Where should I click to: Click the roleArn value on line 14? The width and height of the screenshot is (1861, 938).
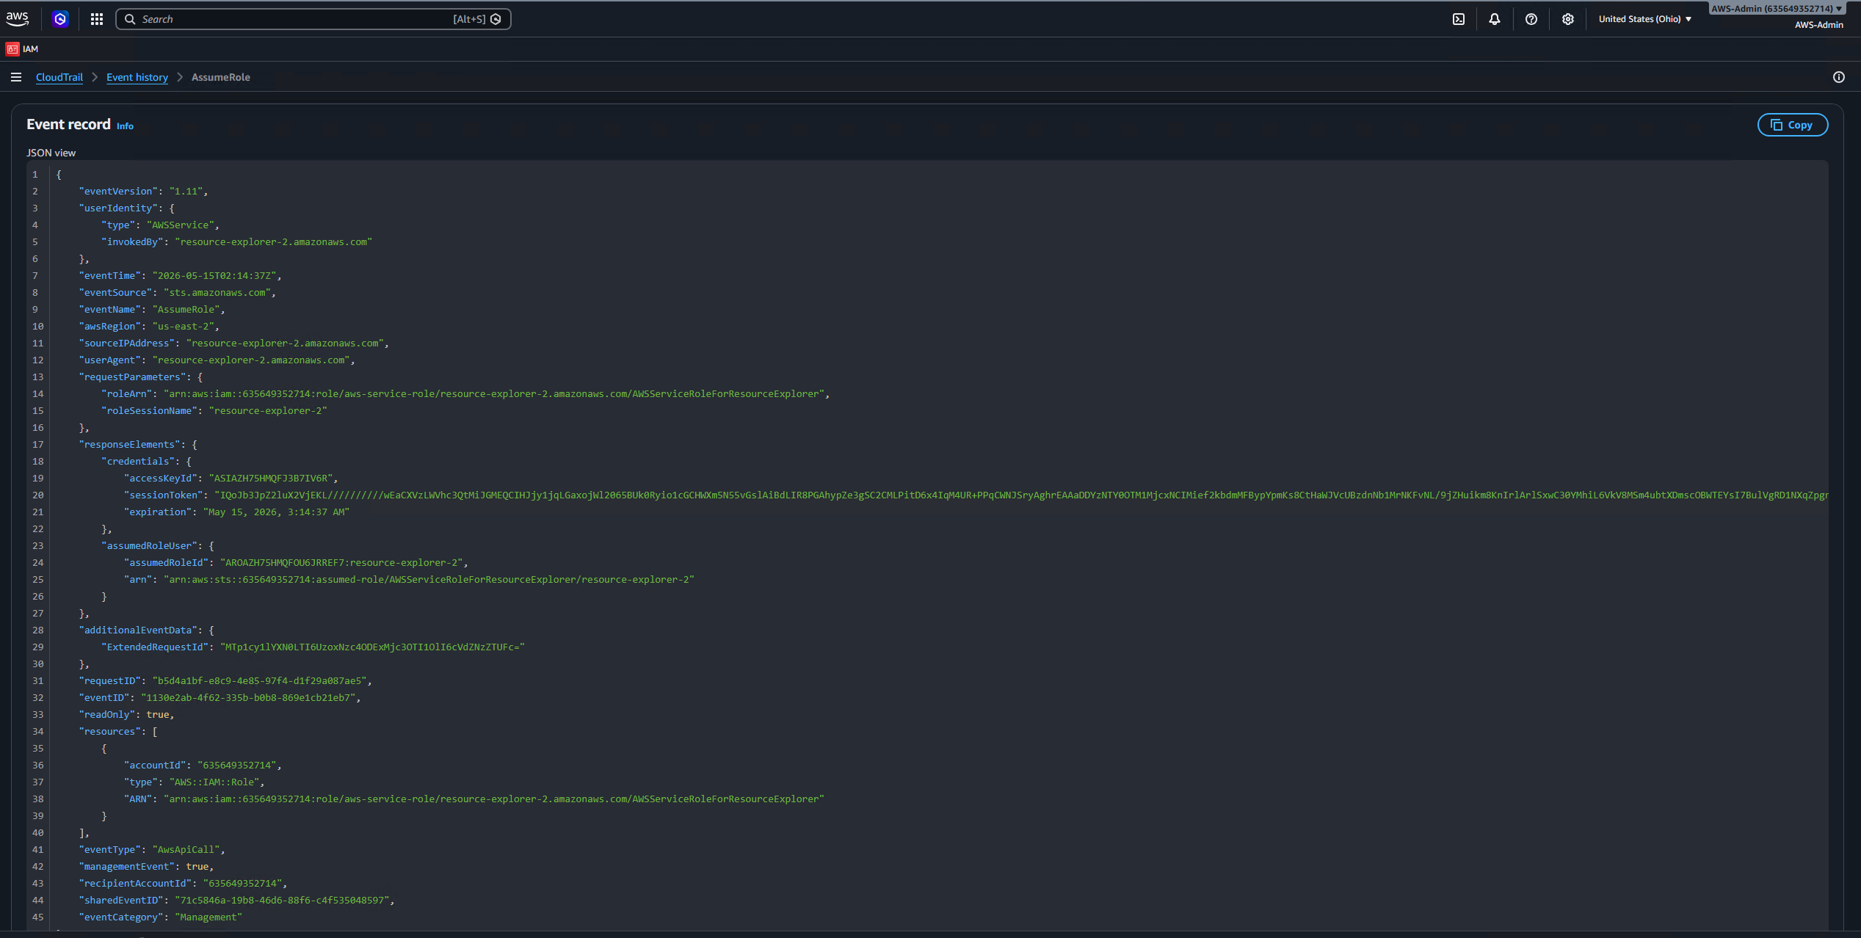coord(494,394)
